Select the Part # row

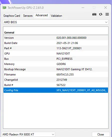[x=56, y=48]
